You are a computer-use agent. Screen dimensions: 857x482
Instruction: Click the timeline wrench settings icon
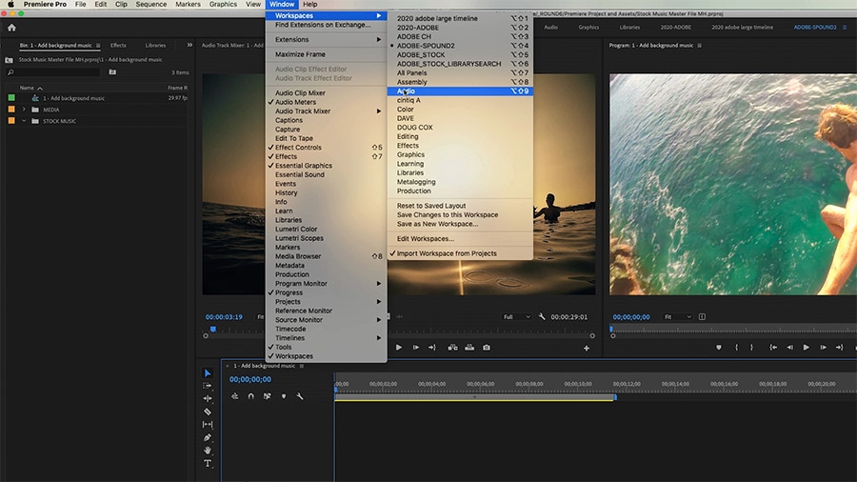point(300,396)
